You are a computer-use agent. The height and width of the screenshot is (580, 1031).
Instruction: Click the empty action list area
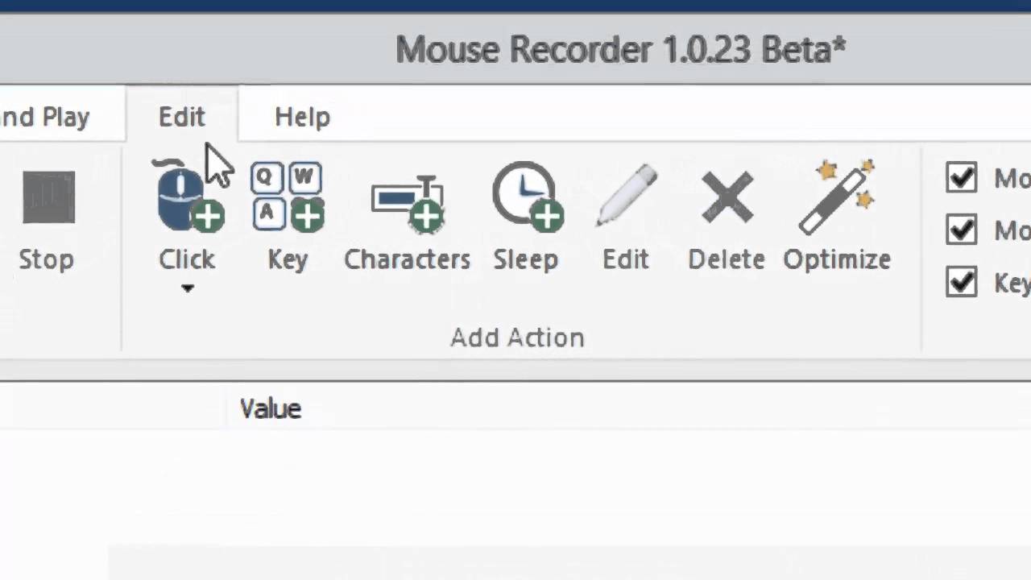[515, 491]
